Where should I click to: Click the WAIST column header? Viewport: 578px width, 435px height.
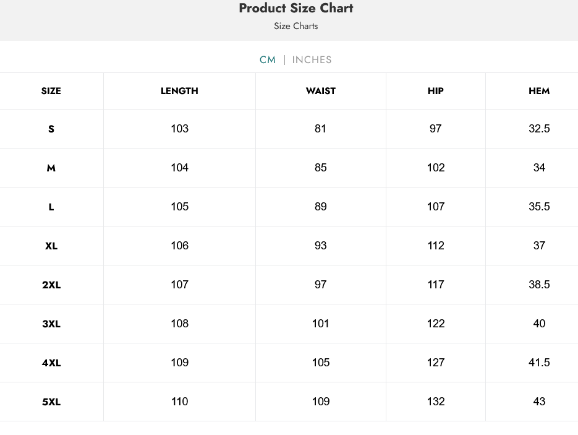click(x=321, y=91)
